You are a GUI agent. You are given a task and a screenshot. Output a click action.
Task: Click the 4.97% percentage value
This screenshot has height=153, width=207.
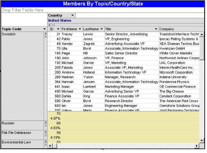point(55,119)
